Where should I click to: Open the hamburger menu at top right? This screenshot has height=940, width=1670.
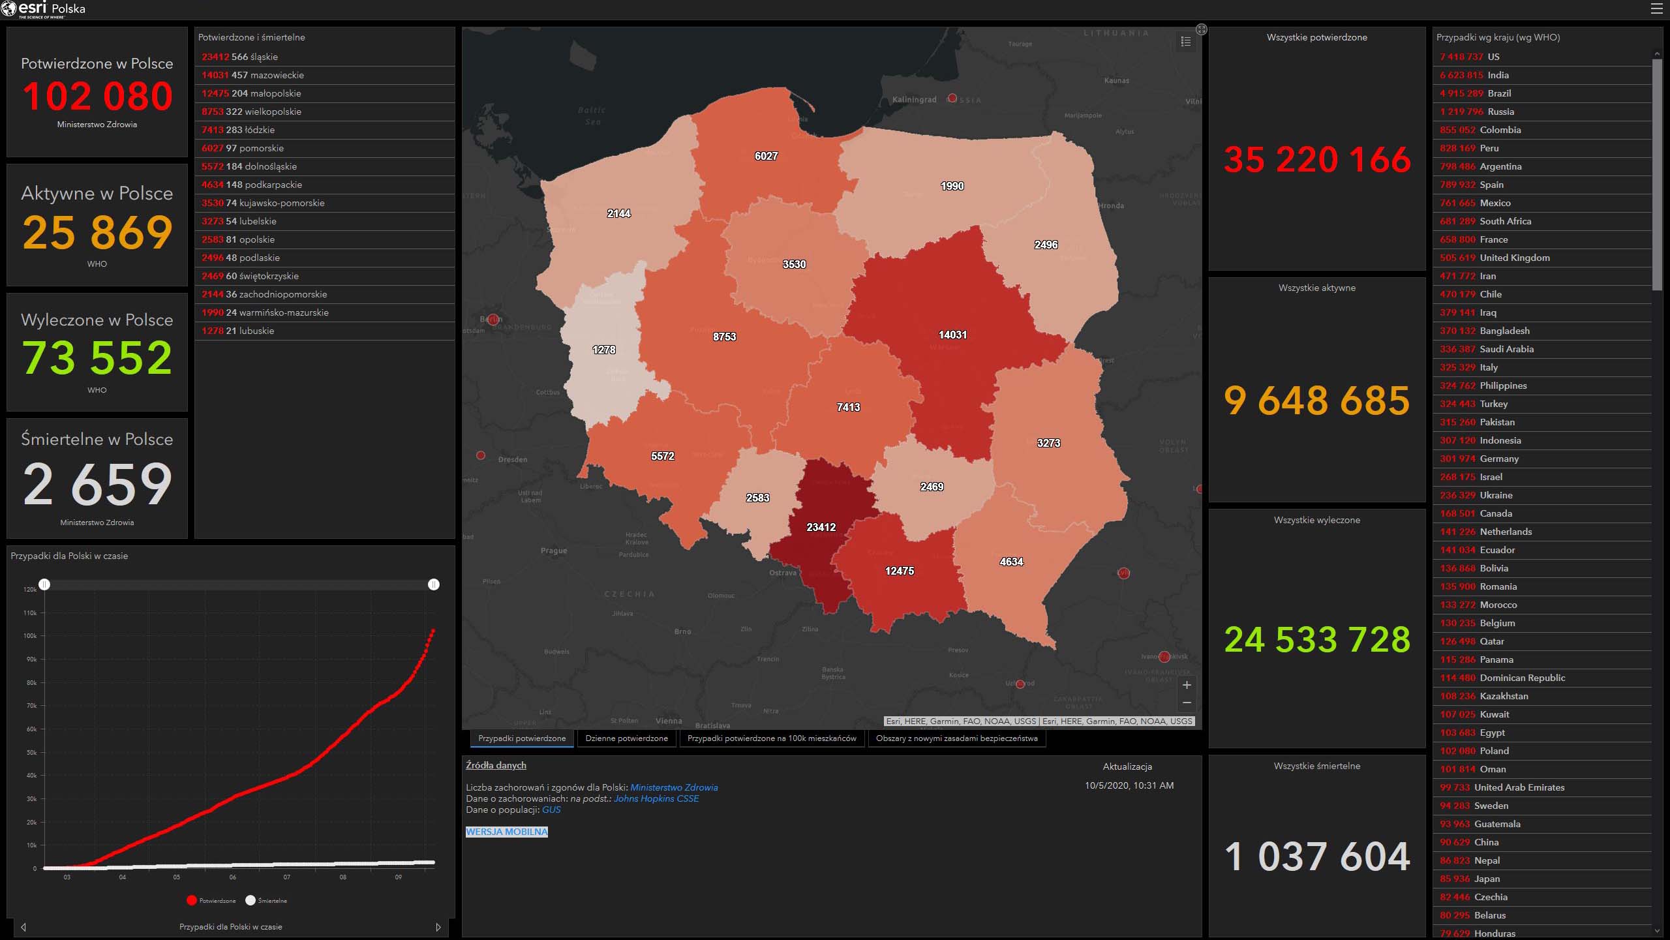pos(1656,8)
